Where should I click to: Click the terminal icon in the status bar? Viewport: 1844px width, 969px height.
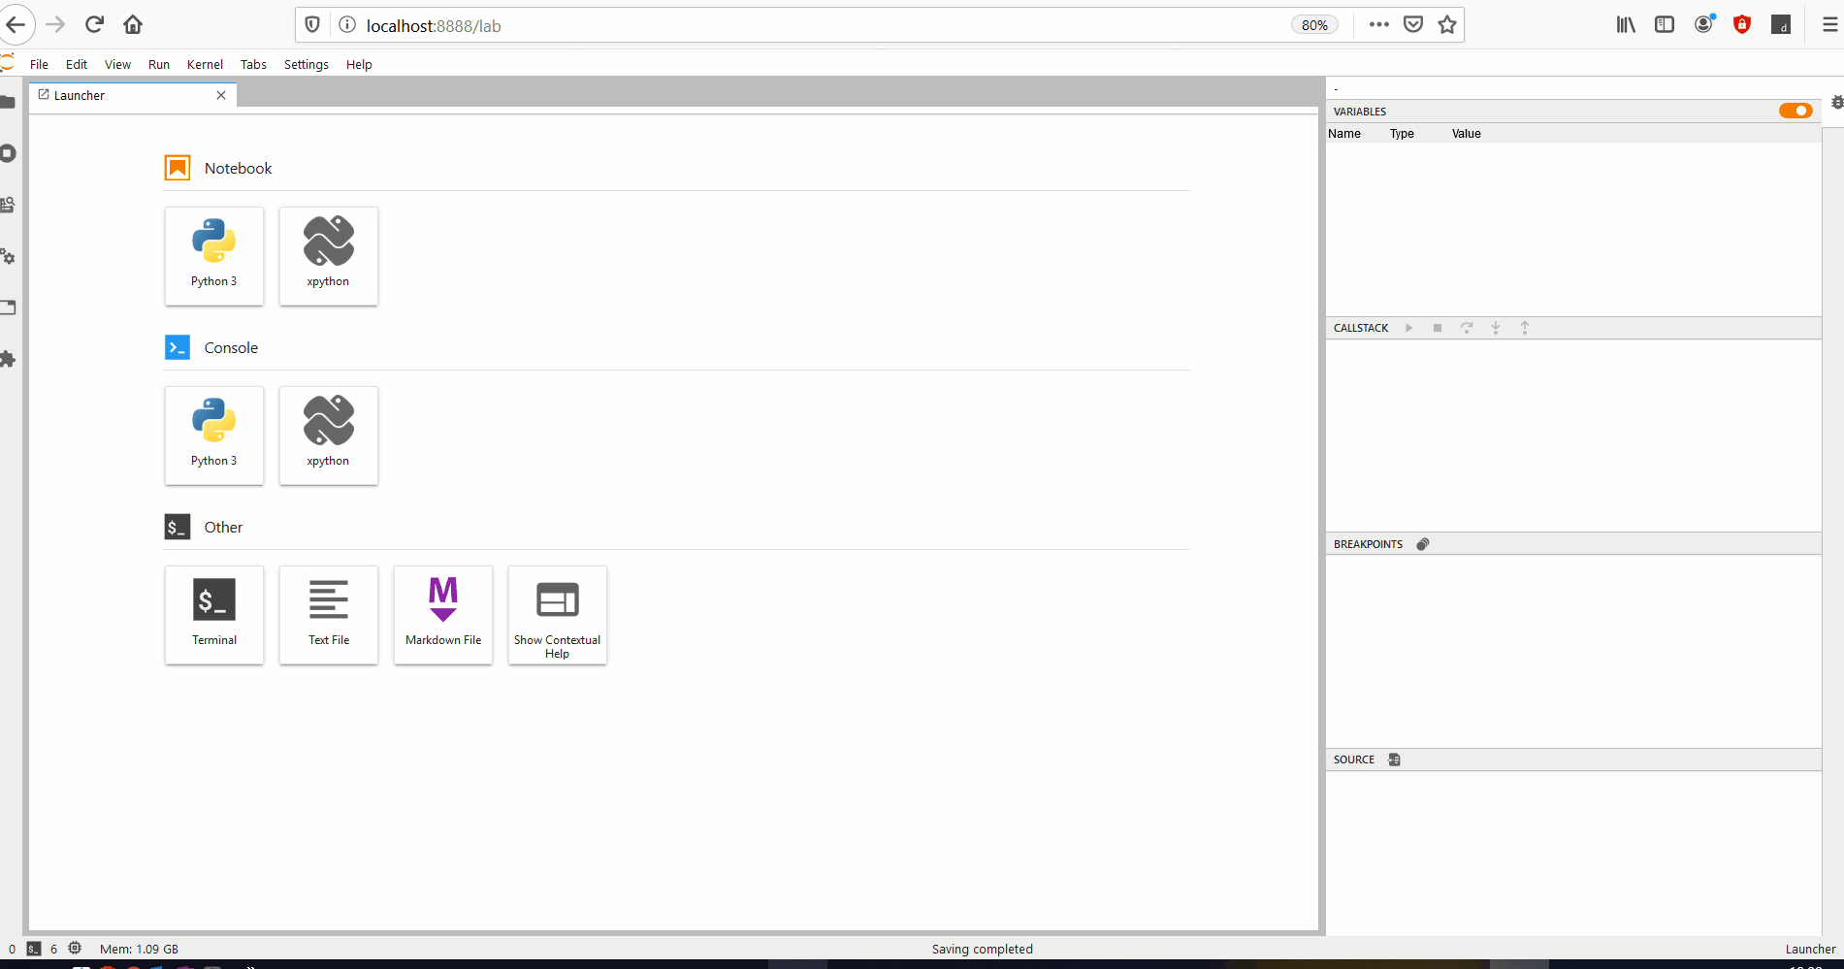[x=33, y=949]
